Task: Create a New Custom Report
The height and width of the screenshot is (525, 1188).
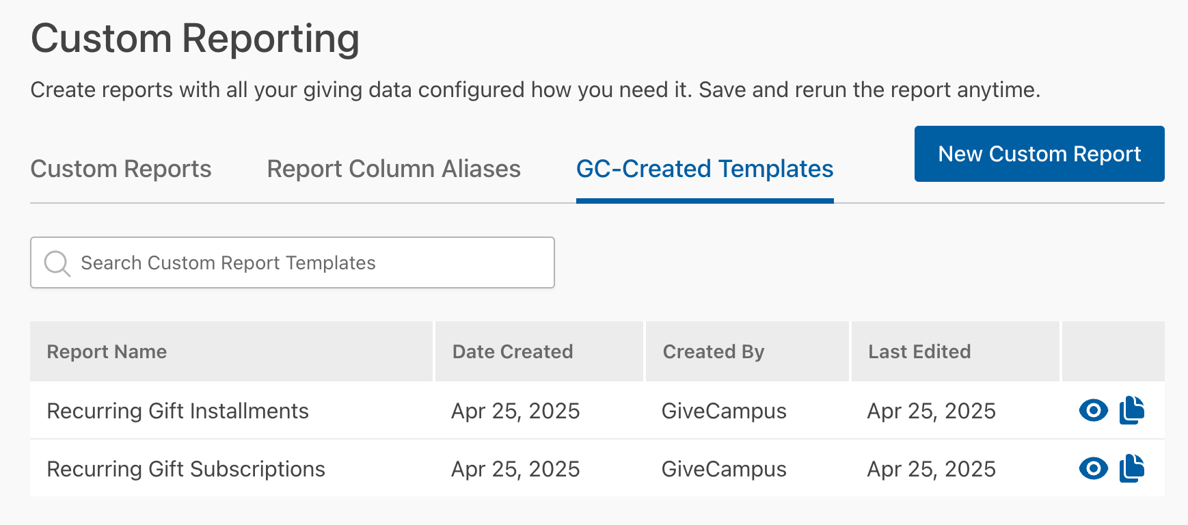Action: click(1039, 154)
